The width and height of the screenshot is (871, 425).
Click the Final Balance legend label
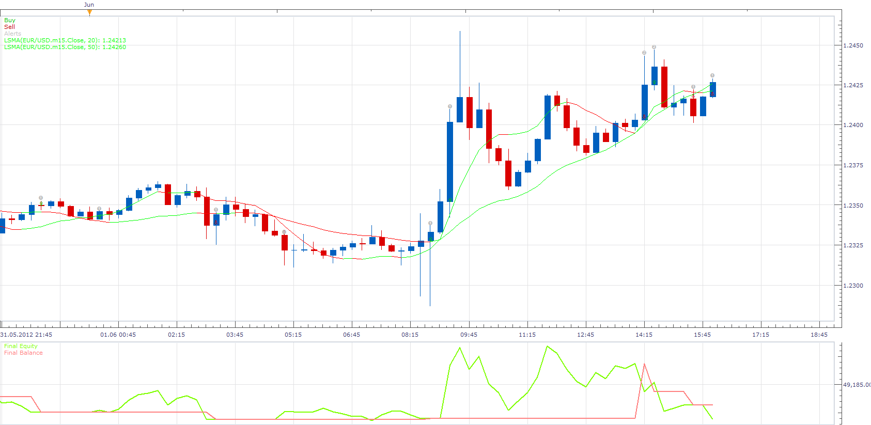coord(23,353)
